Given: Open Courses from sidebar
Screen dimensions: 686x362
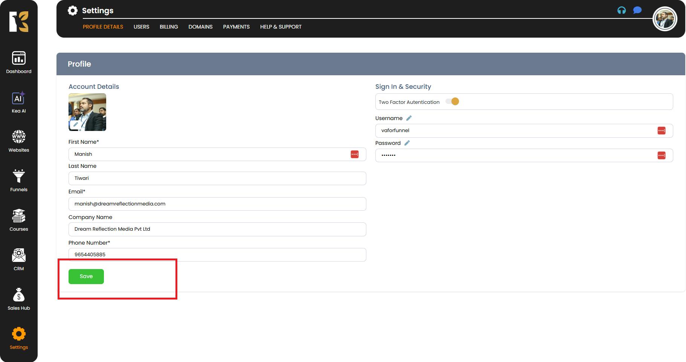Looking at the screenshot, I should [19, 220].
